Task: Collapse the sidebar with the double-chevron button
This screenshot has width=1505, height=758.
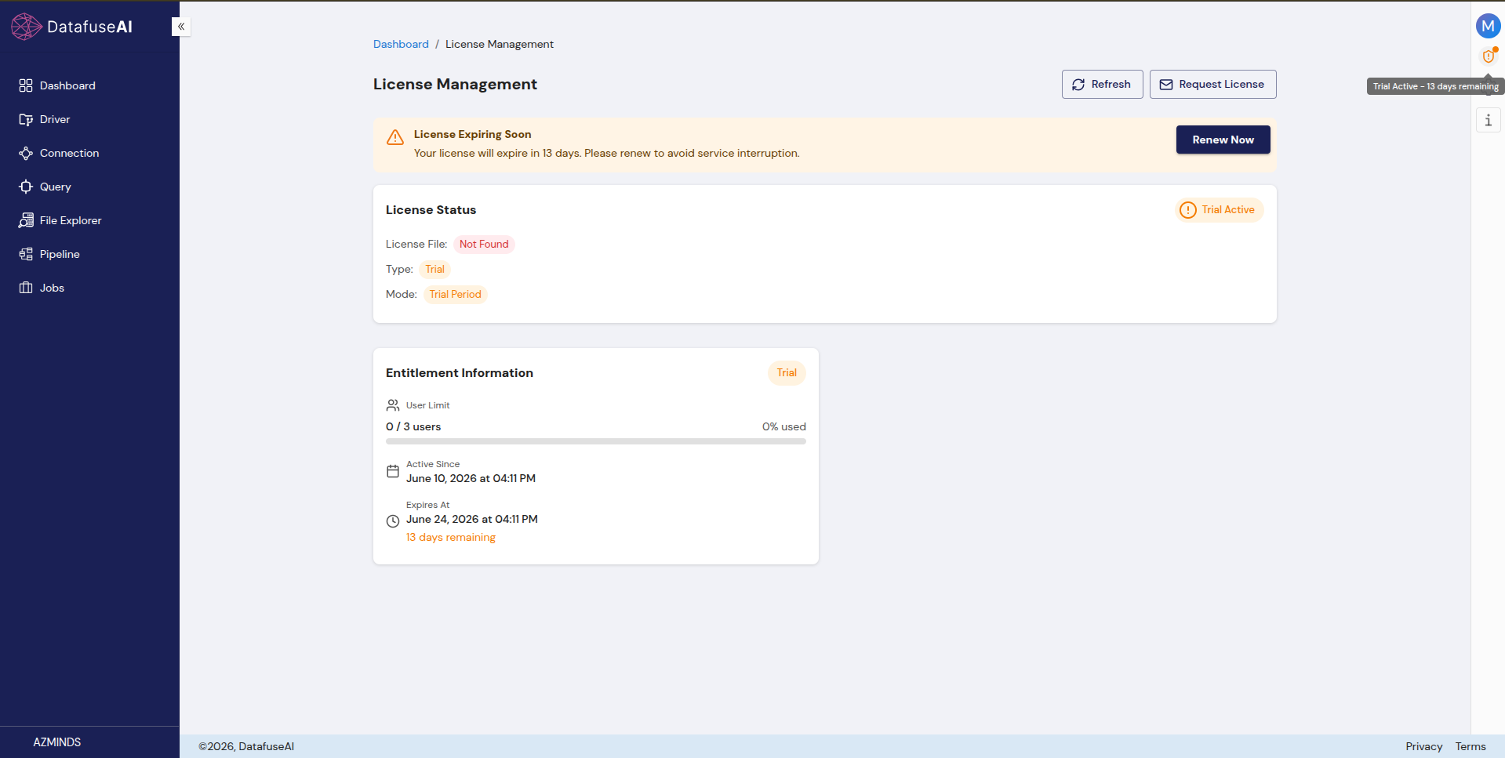Action: [x=181, y=27]
